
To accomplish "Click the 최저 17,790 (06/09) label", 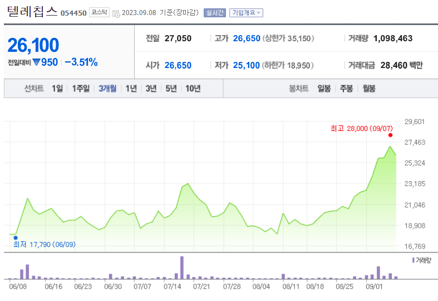I will click(x=45, y=245).
